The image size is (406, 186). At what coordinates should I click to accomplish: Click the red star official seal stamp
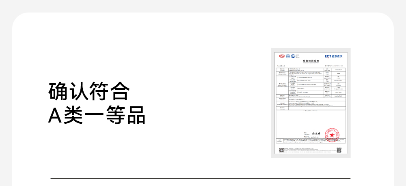332,135
